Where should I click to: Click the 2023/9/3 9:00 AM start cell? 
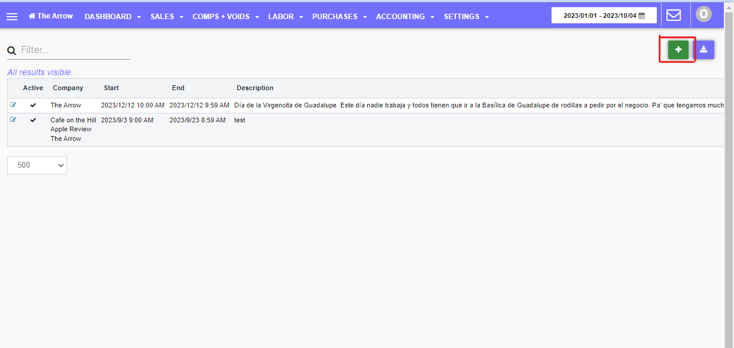127,120
